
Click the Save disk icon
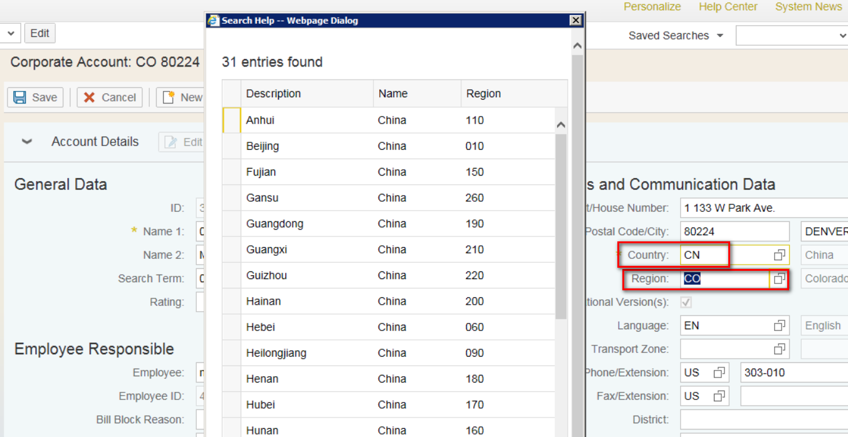tap(19, 97)
